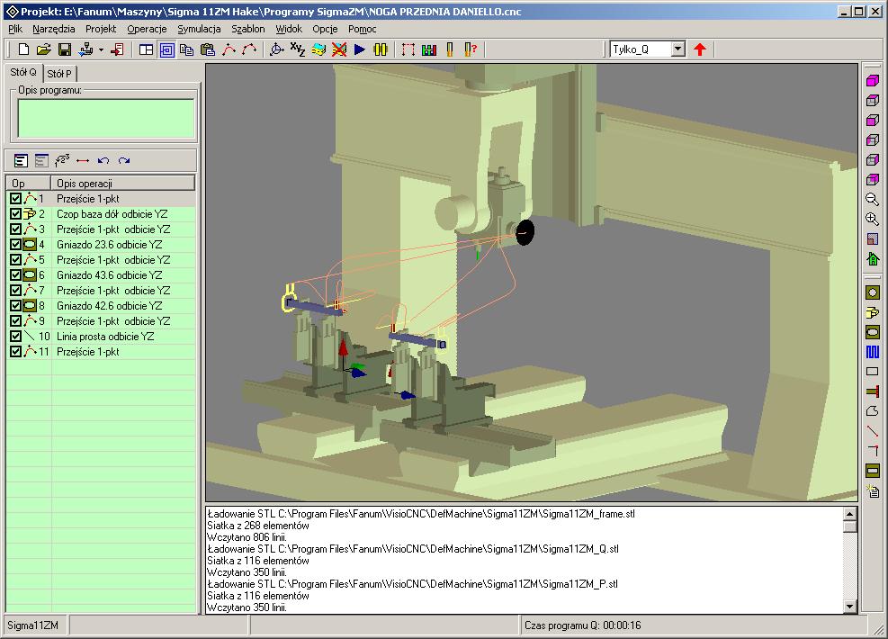Click the undo arrow in operations panel
Image resolution: width=888 pixels, height=639 pixels.
pyautogui.click(x=103, y=160)
